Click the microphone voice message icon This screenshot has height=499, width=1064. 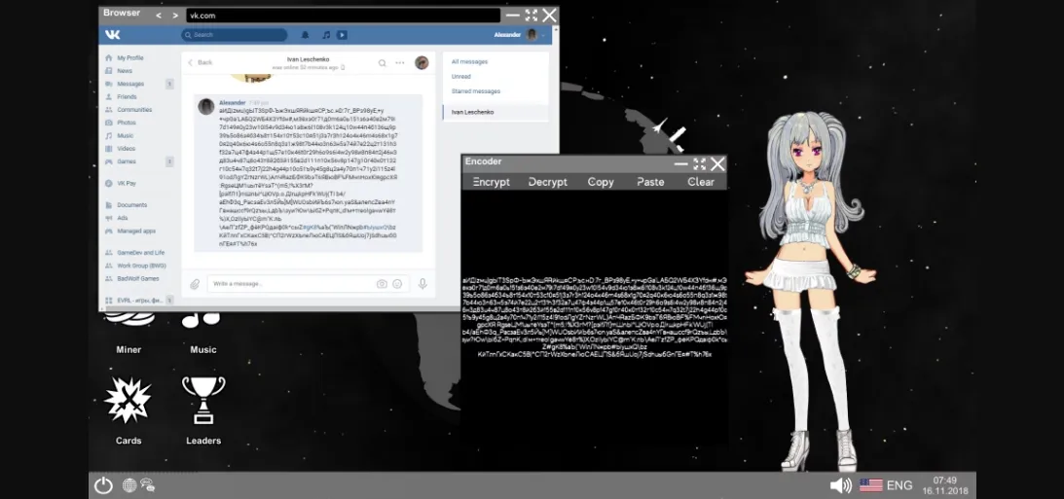point(422,284)
